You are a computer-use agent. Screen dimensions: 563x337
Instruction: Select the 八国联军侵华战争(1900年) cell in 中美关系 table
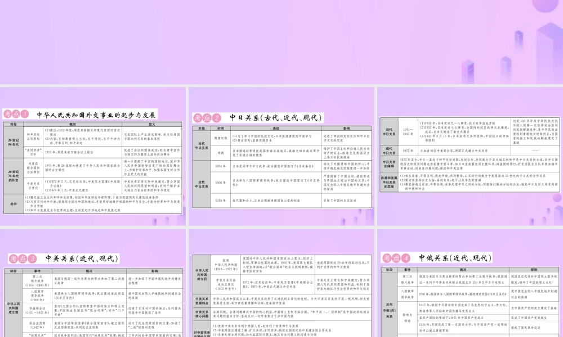click(x=37, y=295)
